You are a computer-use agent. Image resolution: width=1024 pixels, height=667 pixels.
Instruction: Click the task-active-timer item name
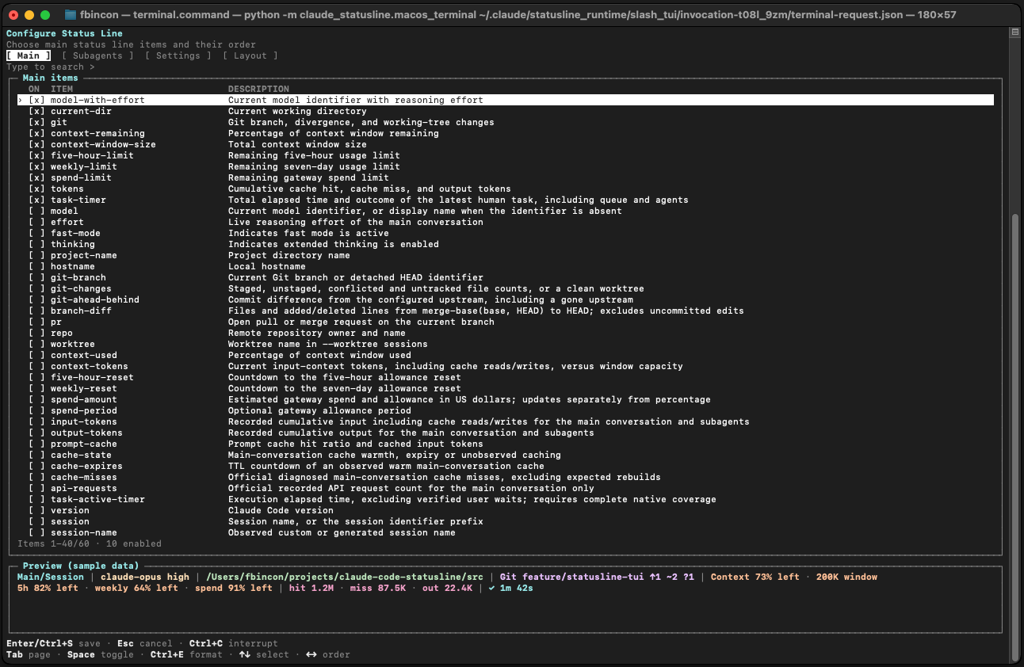[97, 500]
